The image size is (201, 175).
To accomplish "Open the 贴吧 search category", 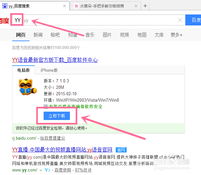I will pos(55,35).
